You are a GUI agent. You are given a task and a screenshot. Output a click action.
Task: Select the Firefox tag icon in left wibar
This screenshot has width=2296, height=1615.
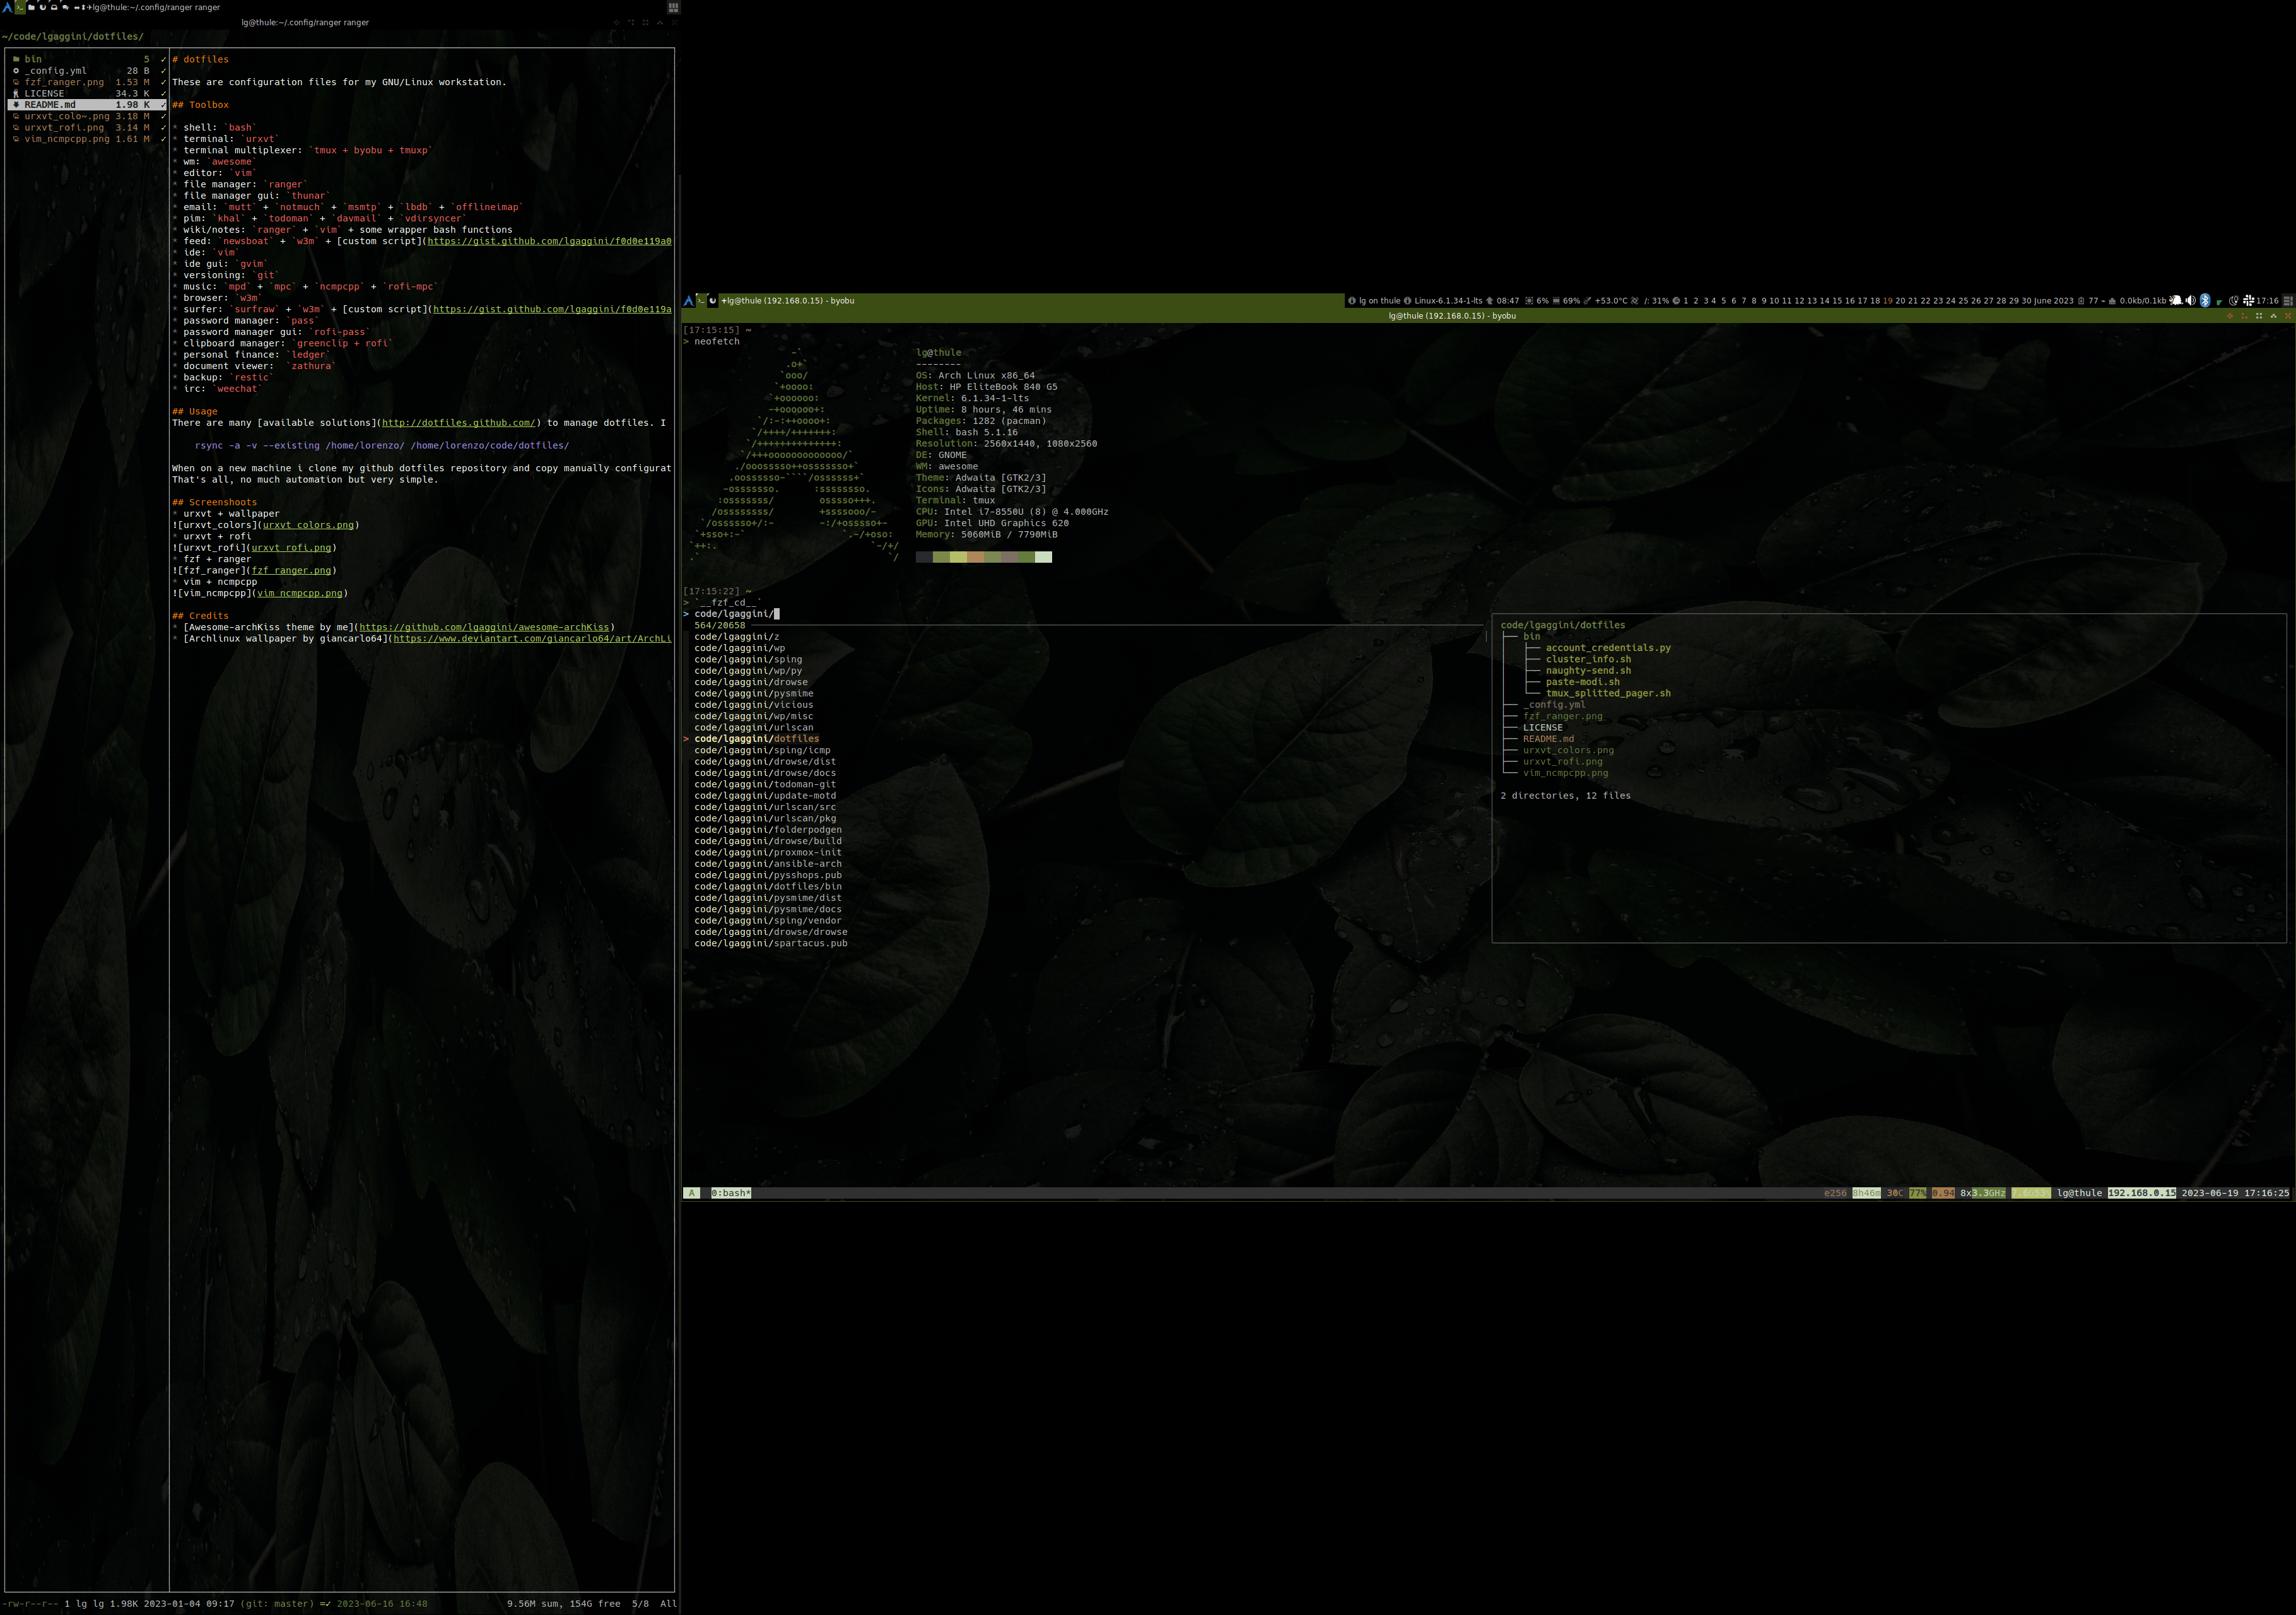click(43, 7)
